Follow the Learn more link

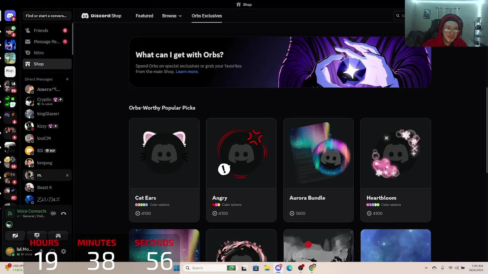(186, 72)
